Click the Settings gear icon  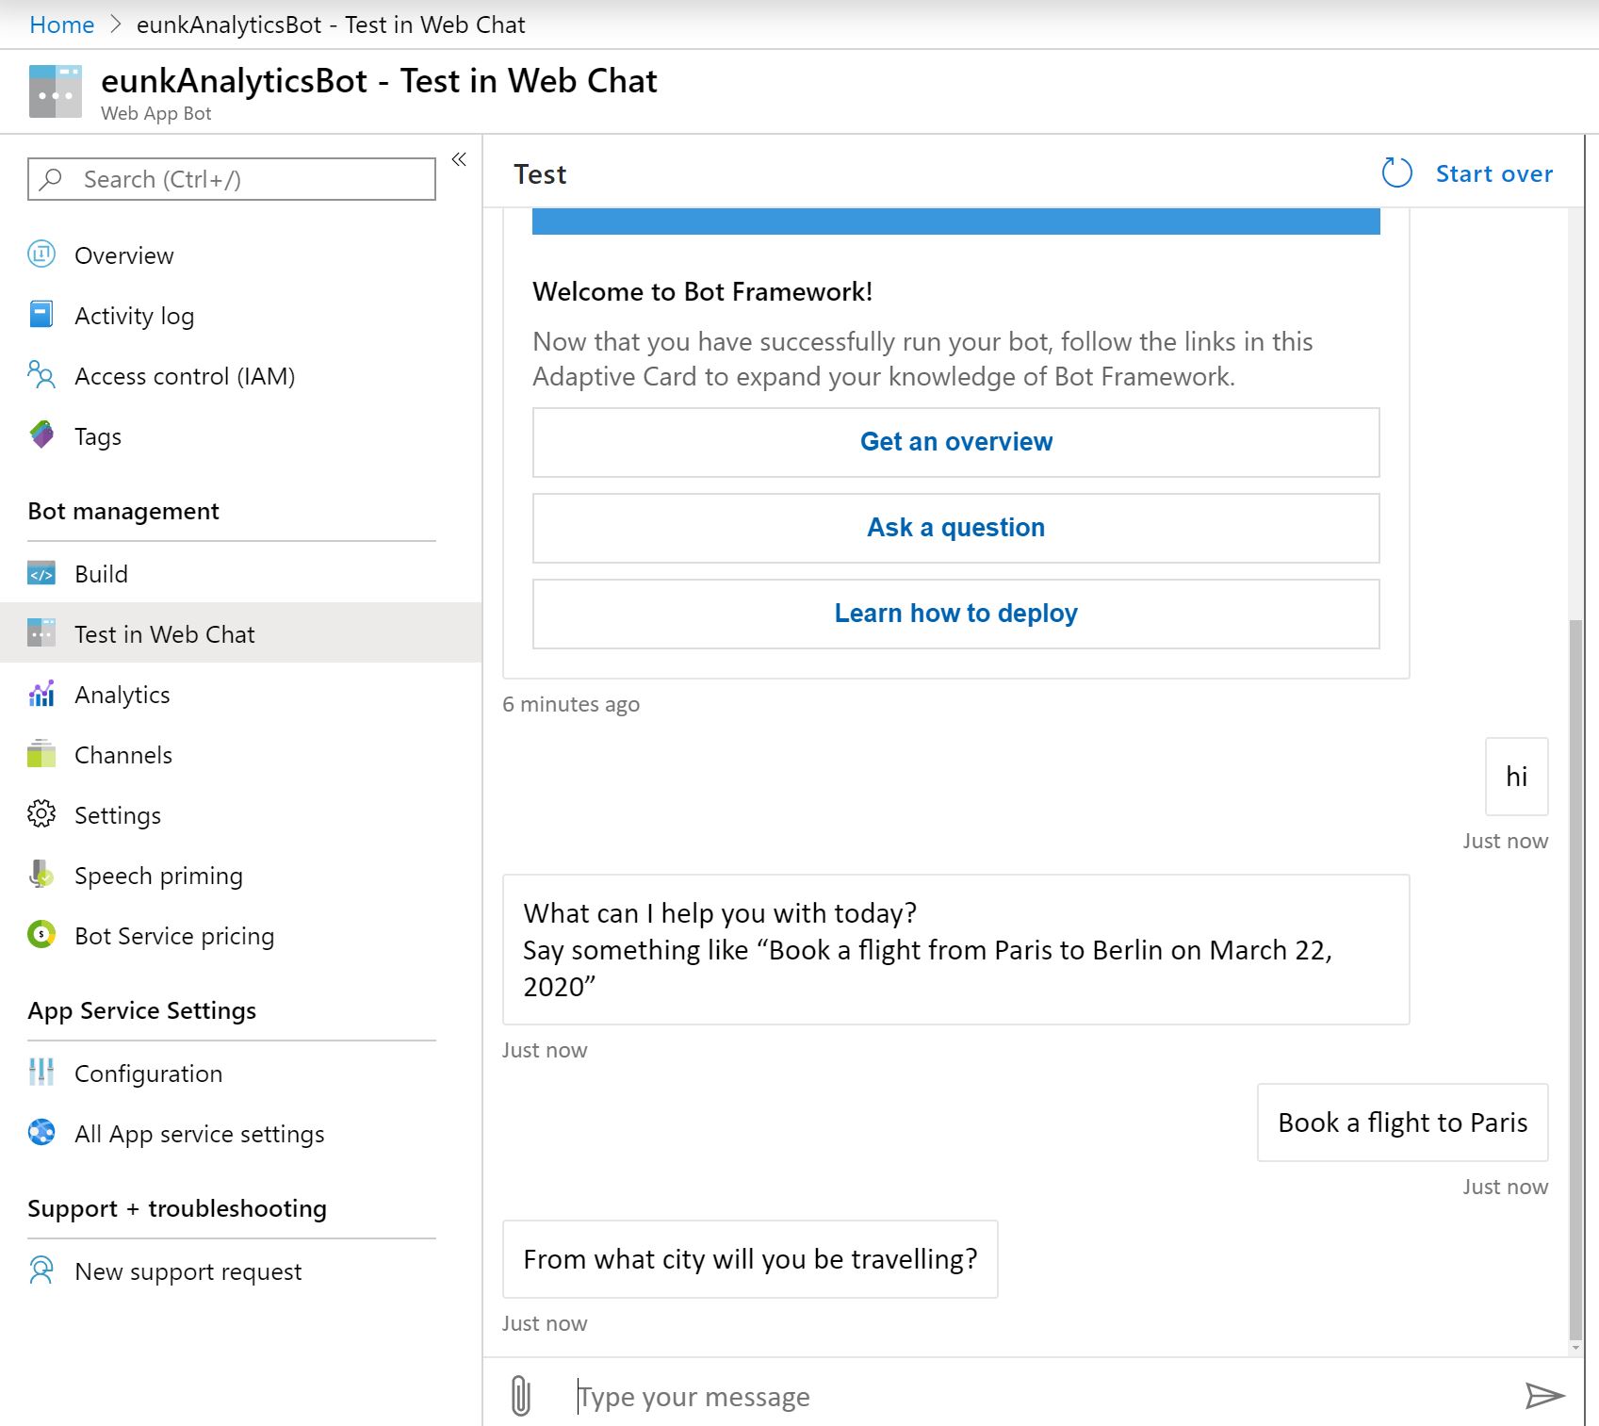[x=41, y=814]
